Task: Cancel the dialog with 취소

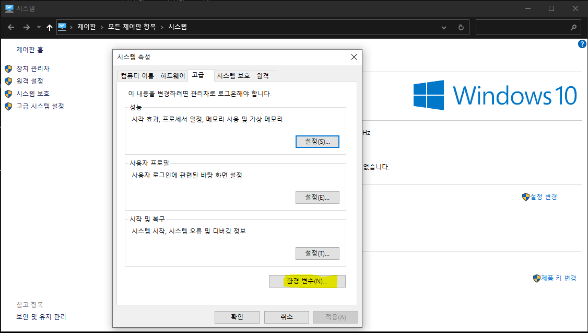Action: coord(287,317)
